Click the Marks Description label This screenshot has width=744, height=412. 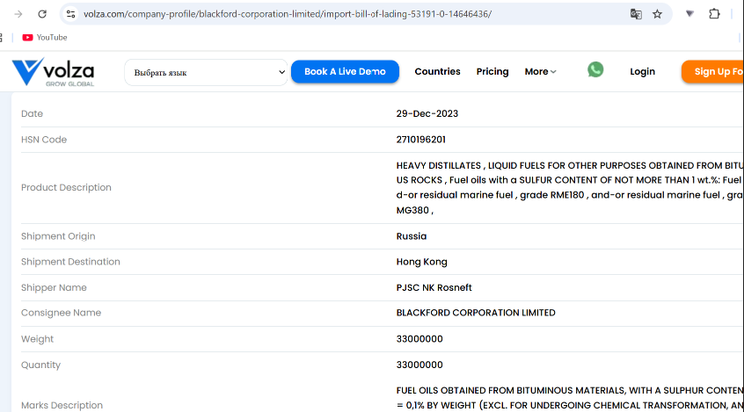coord(62,405)
